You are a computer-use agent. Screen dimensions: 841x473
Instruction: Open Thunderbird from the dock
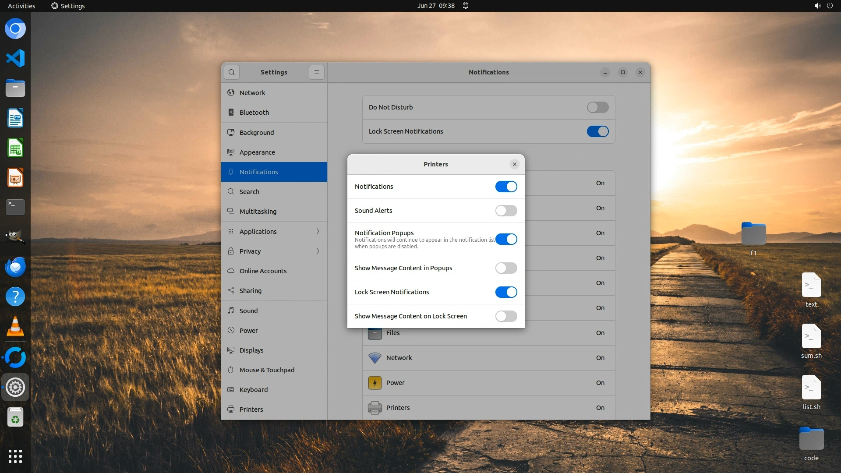pyautogui.click(x=15, y=267)
